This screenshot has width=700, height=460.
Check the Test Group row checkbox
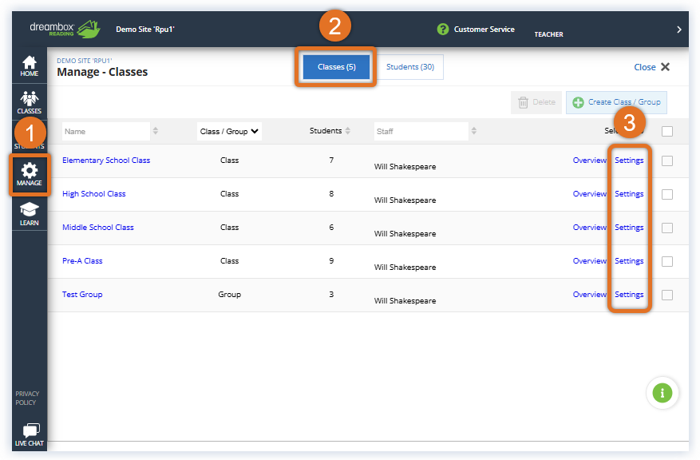coord(669,294)
